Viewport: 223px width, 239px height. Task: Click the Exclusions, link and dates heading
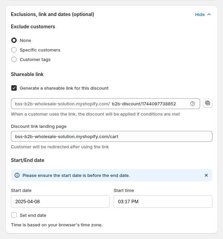pos(53,14)
